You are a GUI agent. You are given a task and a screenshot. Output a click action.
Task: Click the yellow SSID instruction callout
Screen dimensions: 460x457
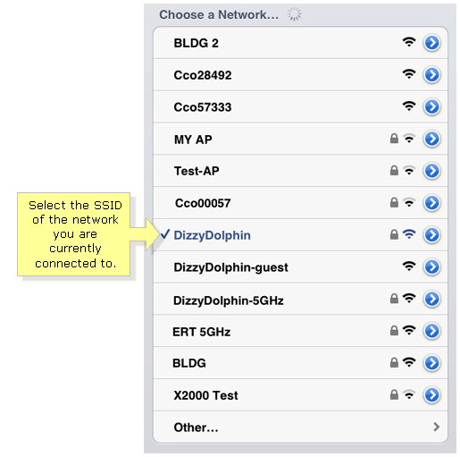(x=73, y=234)
